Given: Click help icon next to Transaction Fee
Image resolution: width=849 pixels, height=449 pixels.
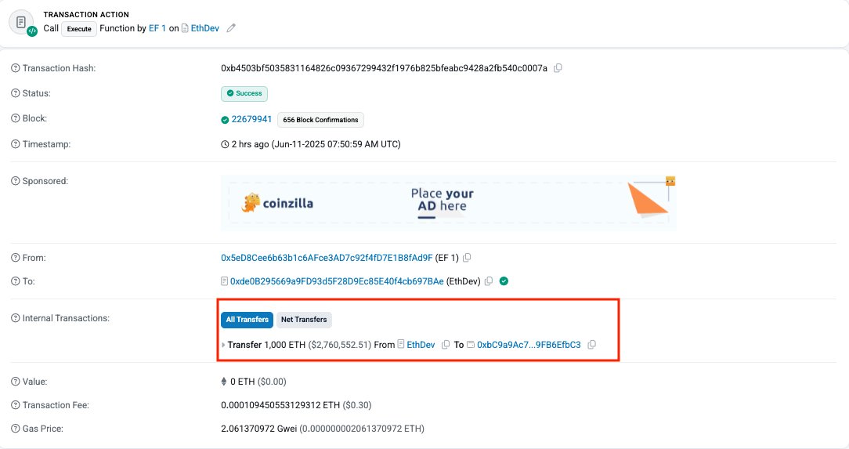Looking at the screenshot, I should [x=15, y=404].
